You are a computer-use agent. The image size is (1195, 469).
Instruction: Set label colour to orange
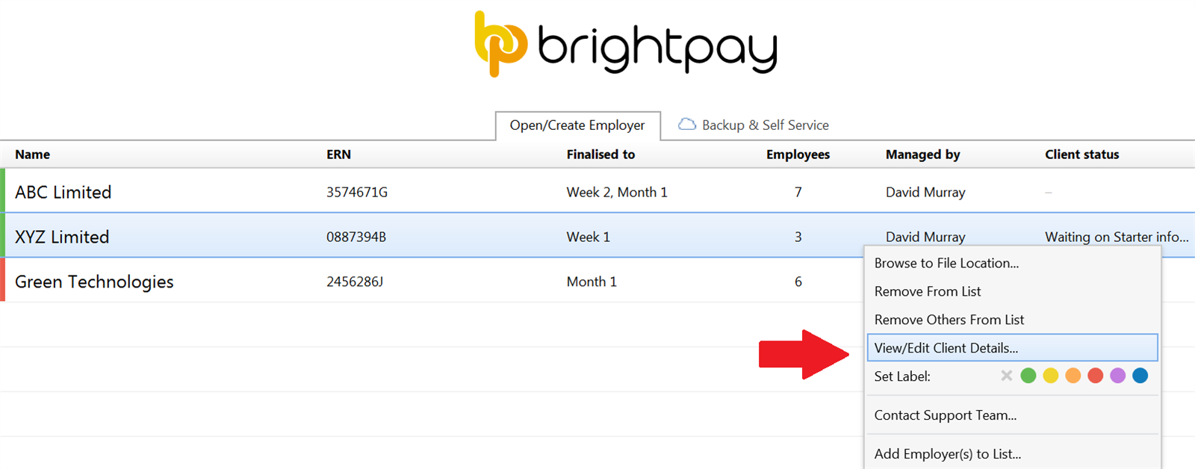click(1073, 376)
